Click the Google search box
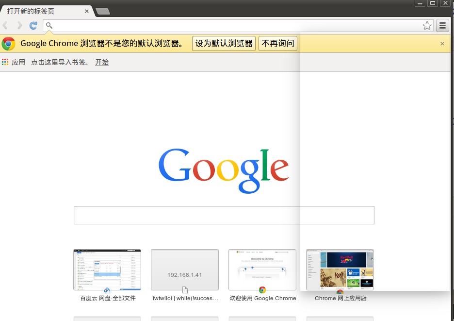This screenshot has height=321, width=454. [x=224, y=215]
